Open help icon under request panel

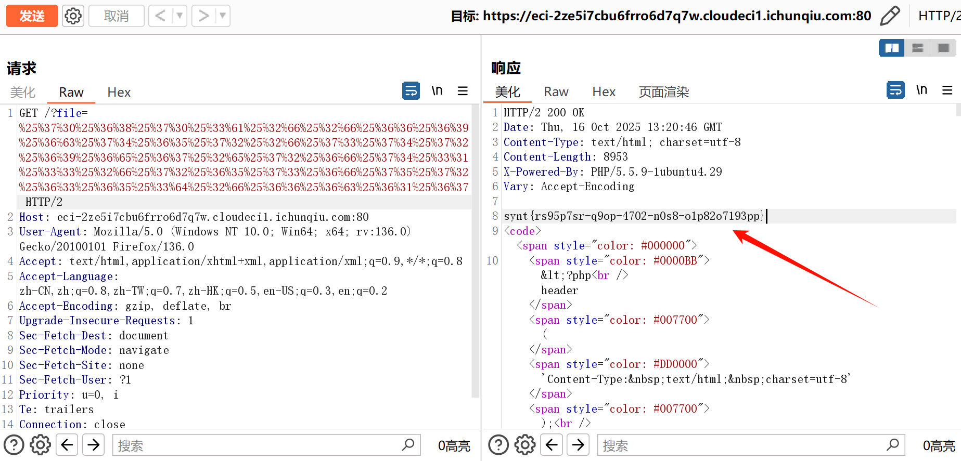click(14, 445)
